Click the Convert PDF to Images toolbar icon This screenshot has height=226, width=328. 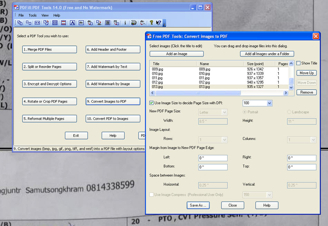[99, 23]
